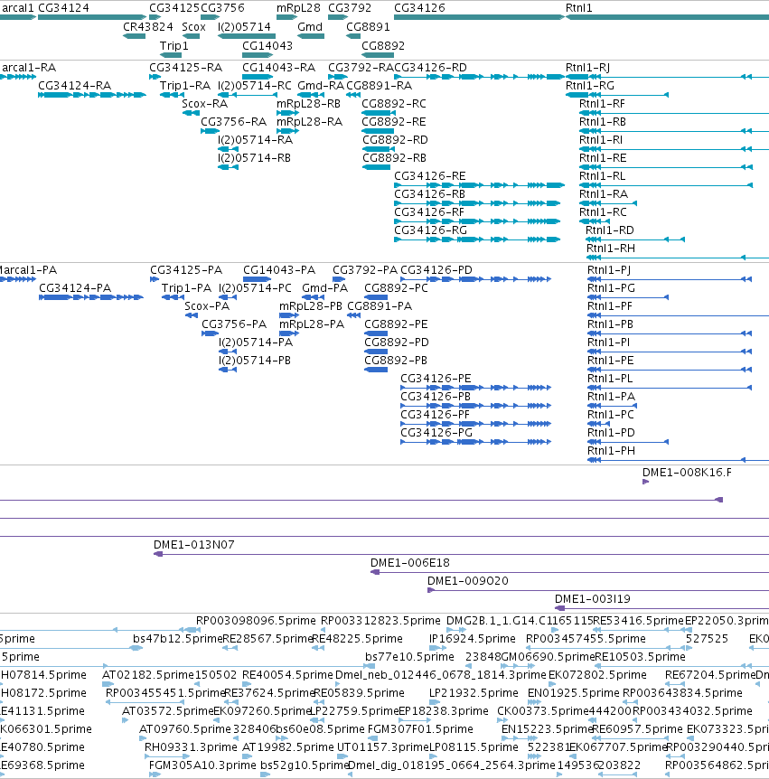Click transcript mRpL28-RB label
The width and height of the screenshot is (769, 779).
click(x=308, y=103)
